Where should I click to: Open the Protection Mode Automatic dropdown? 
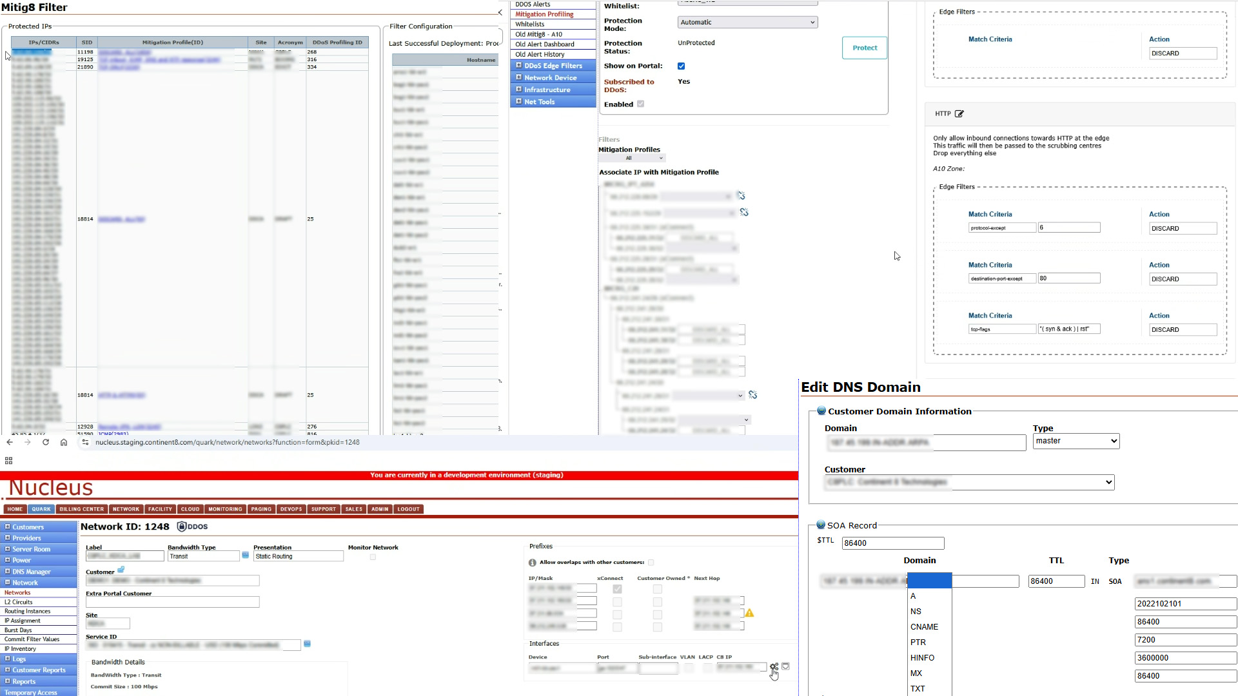point(747,22)
